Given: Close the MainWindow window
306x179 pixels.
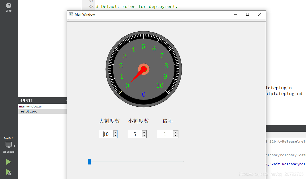Looking at the screenshot, I should point(260,14).
